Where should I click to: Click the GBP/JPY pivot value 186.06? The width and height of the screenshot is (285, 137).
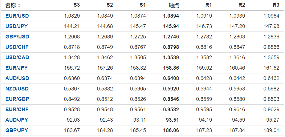pos(171,130)
